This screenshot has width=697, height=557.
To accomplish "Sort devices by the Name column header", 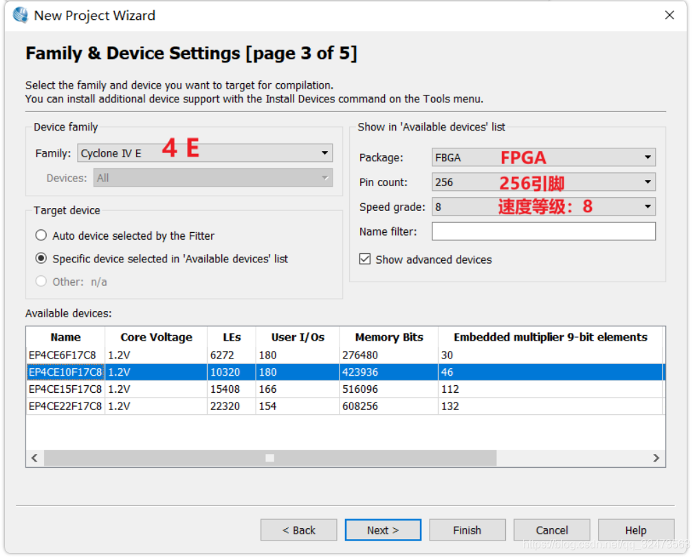I will 65,337.
